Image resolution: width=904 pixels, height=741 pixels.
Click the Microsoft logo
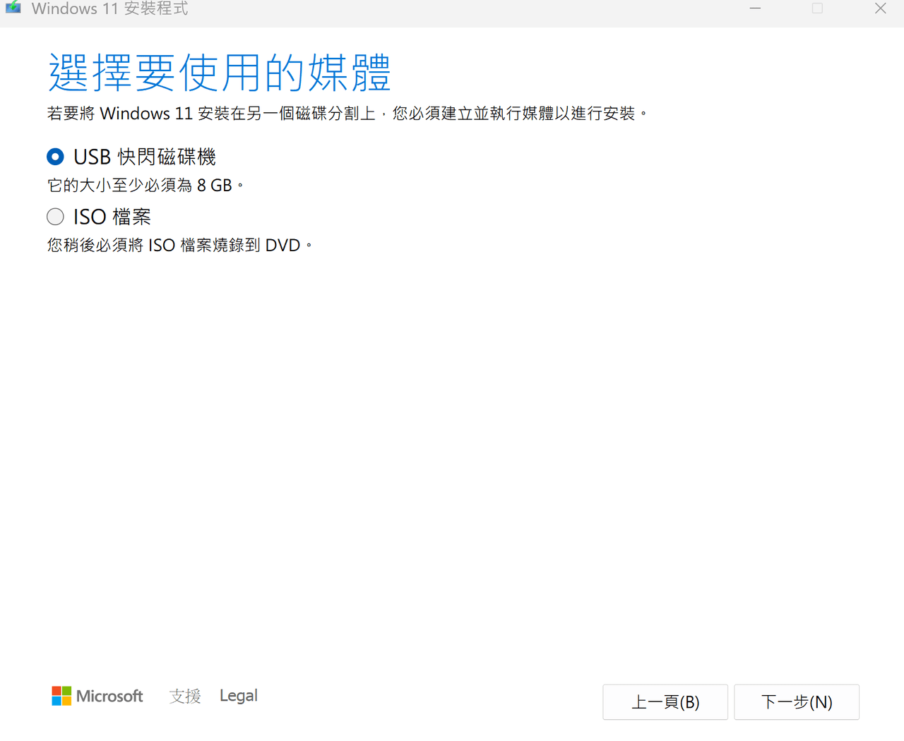tap(97, 697)
